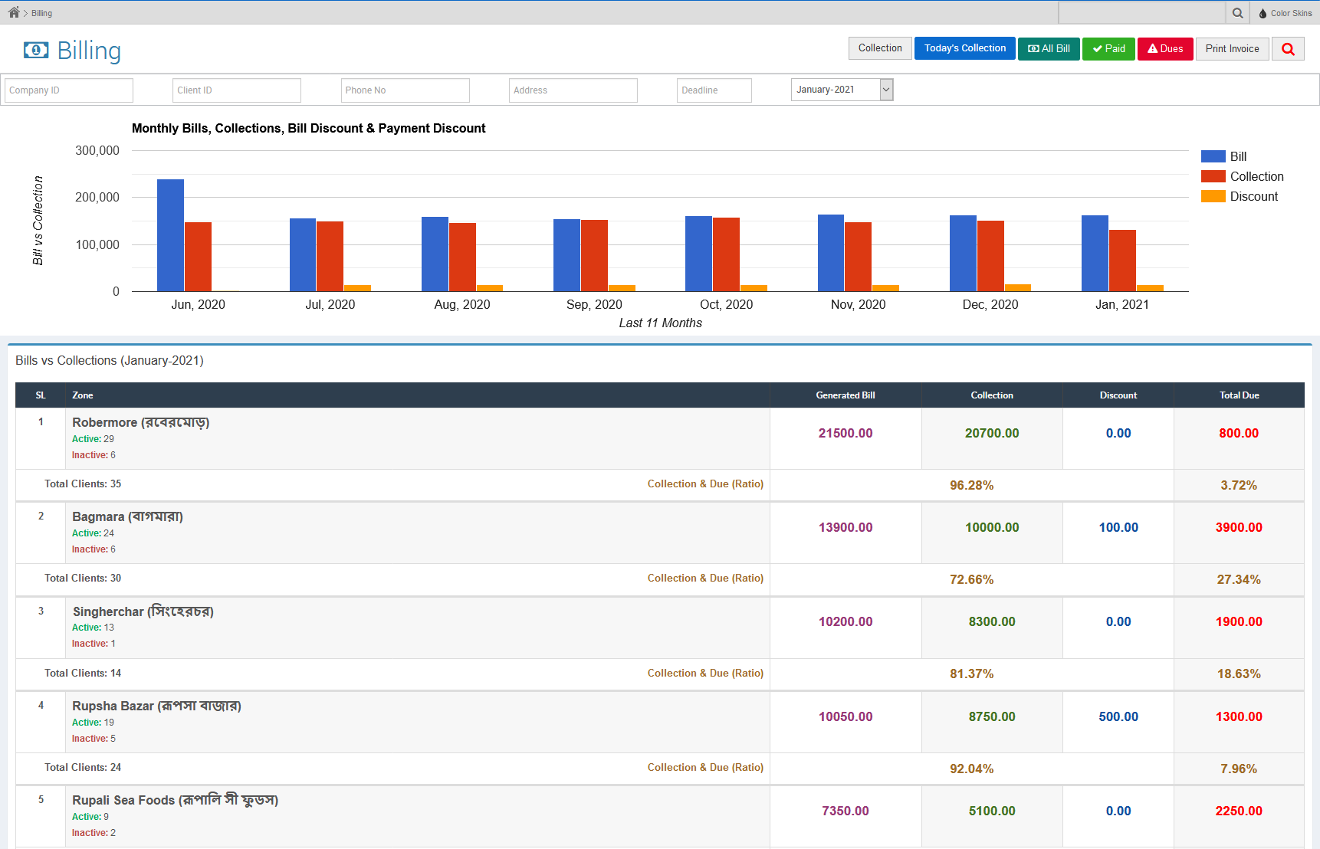
Task: Click the Jun, 2020 blue Bill bar
Action: [170, 235]
